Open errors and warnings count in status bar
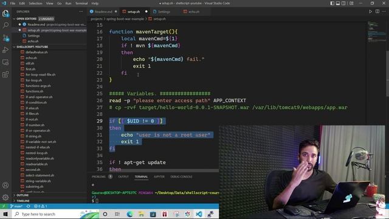Viewport: 389px width, 219px height. click(x=41, y=206)
